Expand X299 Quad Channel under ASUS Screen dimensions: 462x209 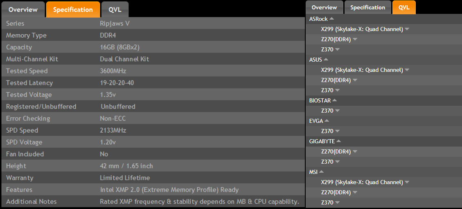coord(407,70)
